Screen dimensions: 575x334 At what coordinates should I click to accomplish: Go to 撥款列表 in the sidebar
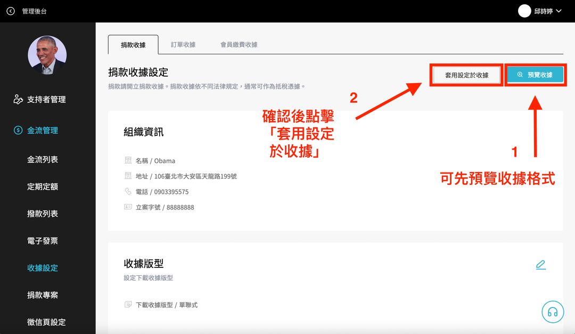point(43,214)
